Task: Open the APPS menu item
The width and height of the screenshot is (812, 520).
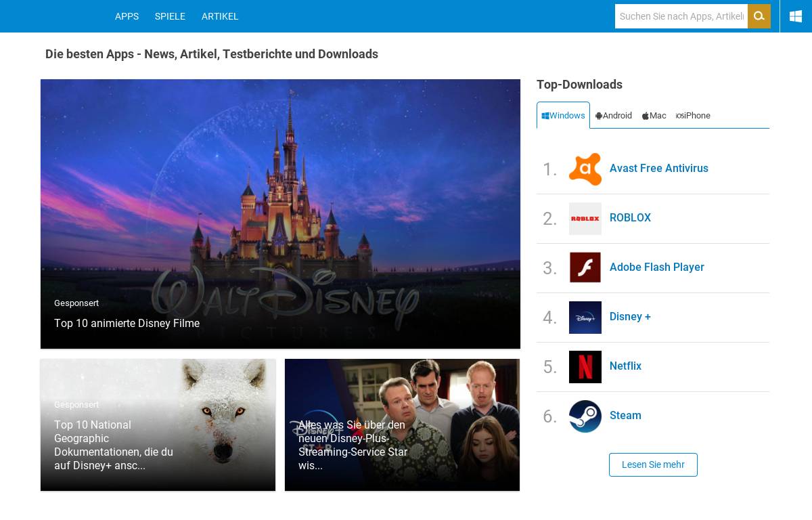Action: tap(127, 16)
